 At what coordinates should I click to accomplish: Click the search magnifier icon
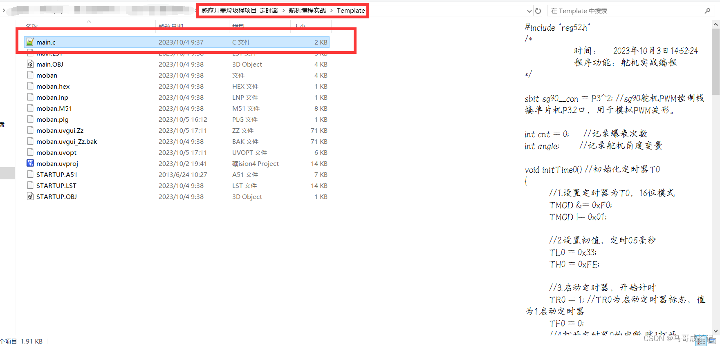[707, 11]
